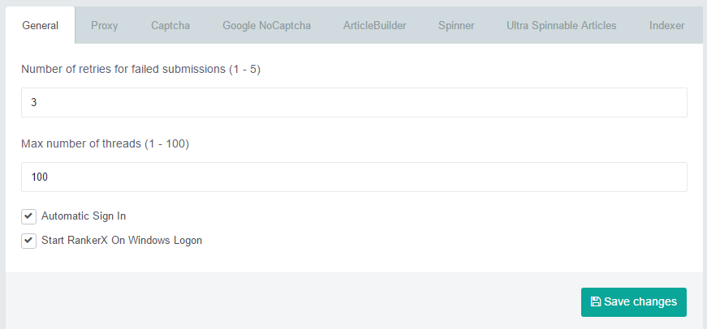Switch to the General tab
Viewport: 707px width, 329px height.
(x=40, y=25)
